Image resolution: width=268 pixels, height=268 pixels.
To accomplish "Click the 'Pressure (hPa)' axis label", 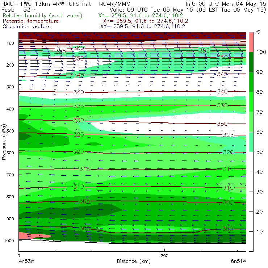I will [4, 142].
